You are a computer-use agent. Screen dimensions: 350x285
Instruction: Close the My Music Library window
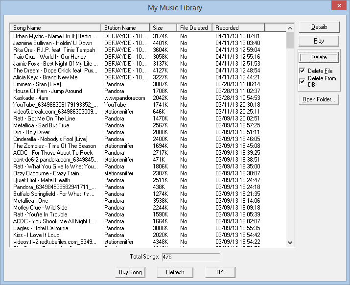[x=339, y=5]
